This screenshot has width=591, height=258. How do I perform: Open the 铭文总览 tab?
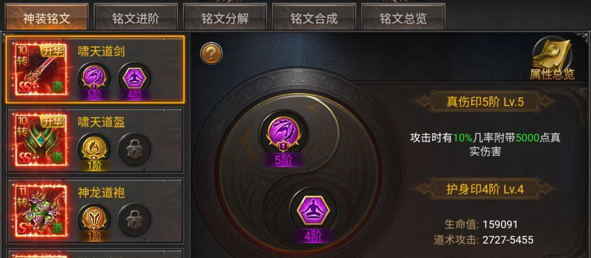coord(403,17)
